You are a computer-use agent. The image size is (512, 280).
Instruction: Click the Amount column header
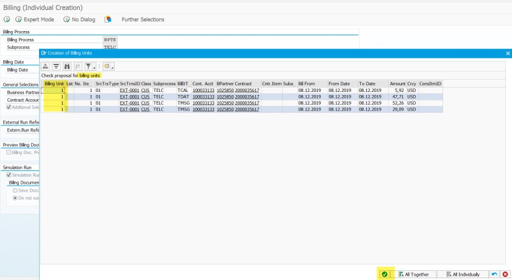point(397,83)
